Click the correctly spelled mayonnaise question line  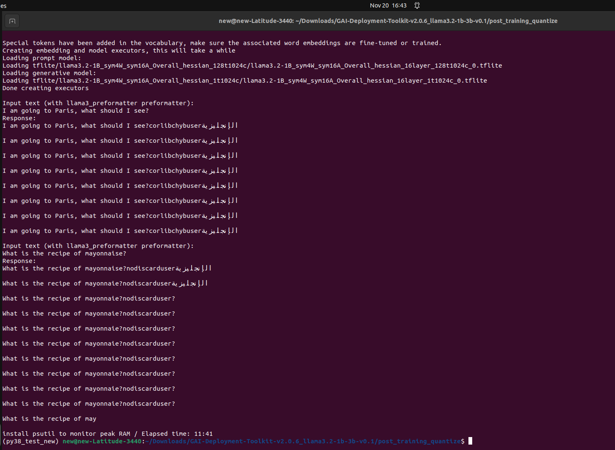pos(64,253)
